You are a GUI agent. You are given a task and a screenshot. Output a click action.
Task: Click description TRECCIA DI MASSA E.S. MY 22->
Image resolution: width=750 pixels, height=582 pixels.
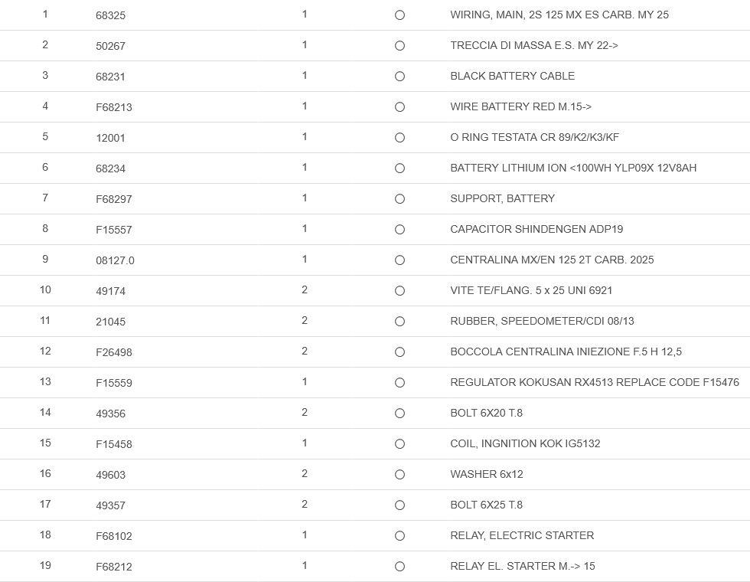coord(533,45)
